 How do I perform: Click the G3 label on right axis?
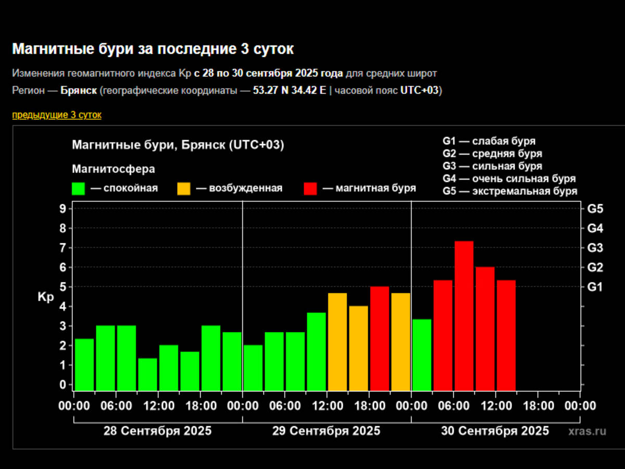pos(595,248)
